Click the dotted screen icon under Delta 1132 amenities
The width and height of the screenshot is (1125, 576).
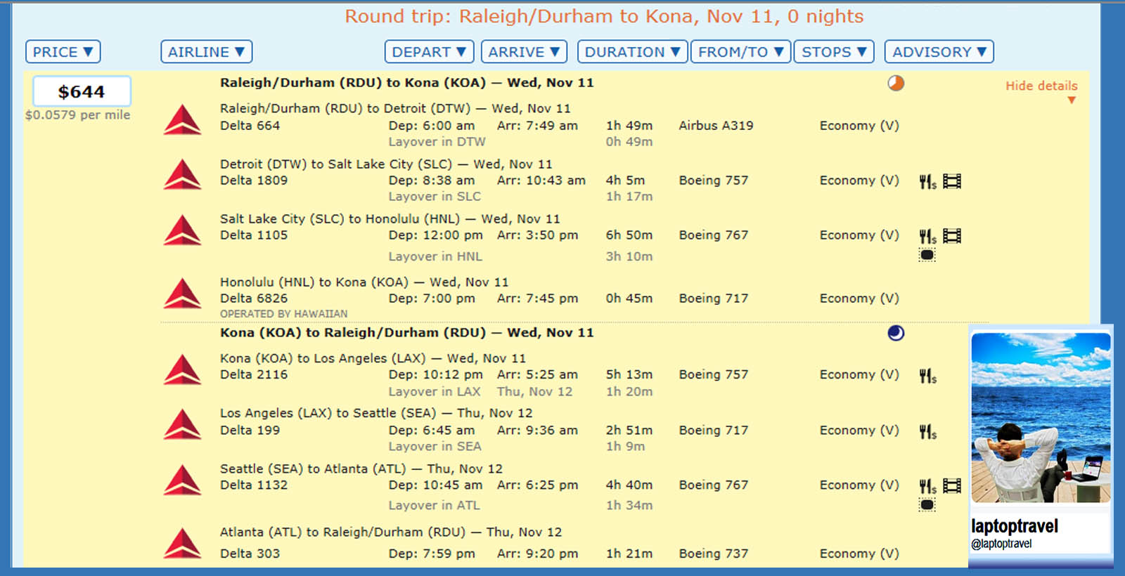point(927,504)
